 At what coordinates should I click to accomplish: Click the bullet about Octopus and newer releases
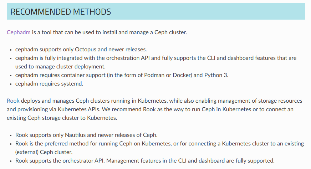[81, 50]
